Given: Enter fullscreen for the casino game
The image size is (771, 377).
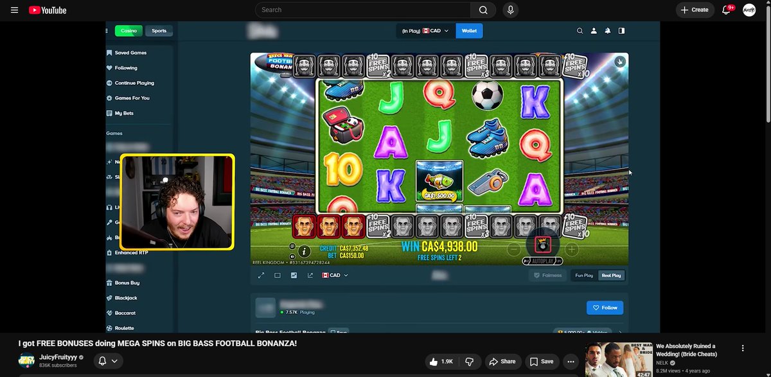Looking at the screenshot, I should point(261,275).
